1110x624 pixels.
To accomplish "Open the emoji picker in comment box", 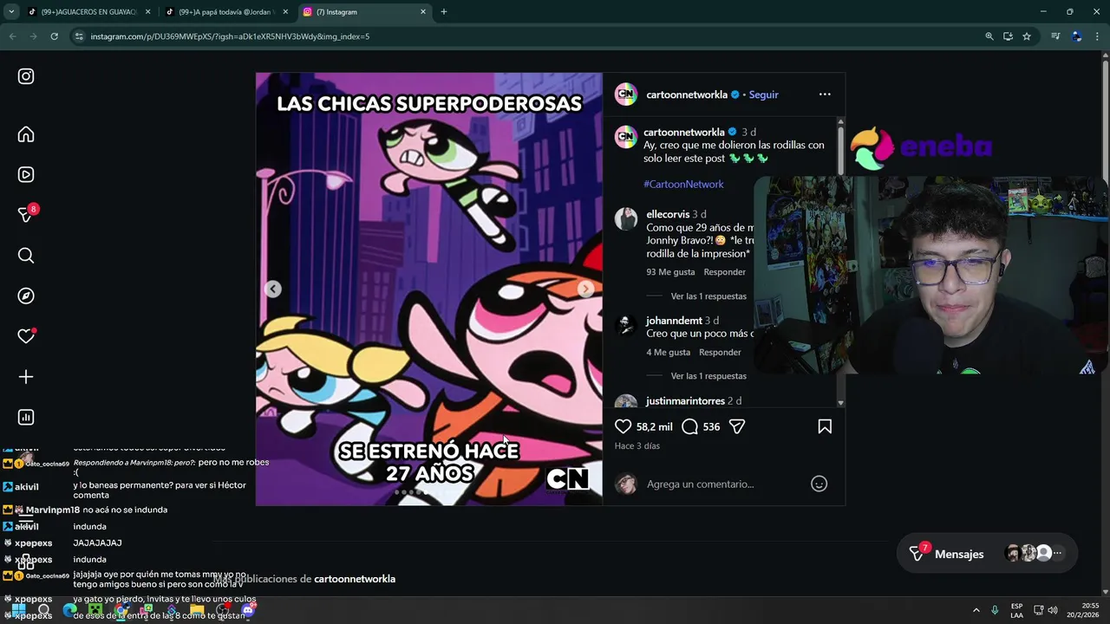I will tap(819, 484).
